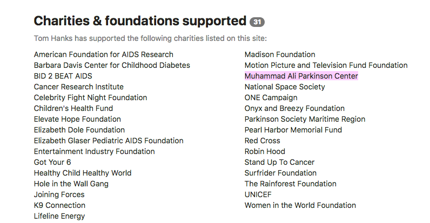The image size is (430, 223).
Task: Open Motion Picture and Television Fund Foundation
Action: click(326, 65)
